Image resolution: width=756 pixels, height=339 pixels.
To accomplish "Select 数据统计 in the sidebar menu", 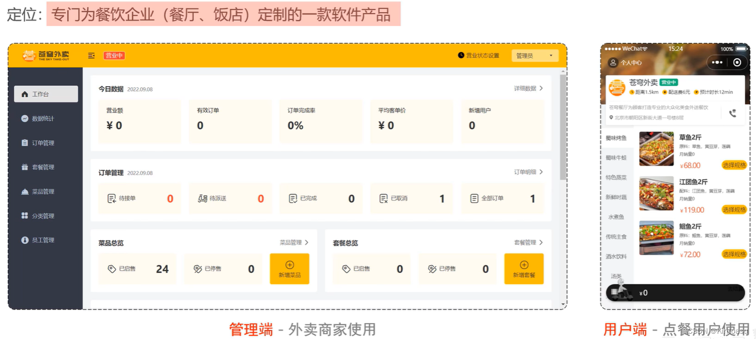I will pos(46,118).
